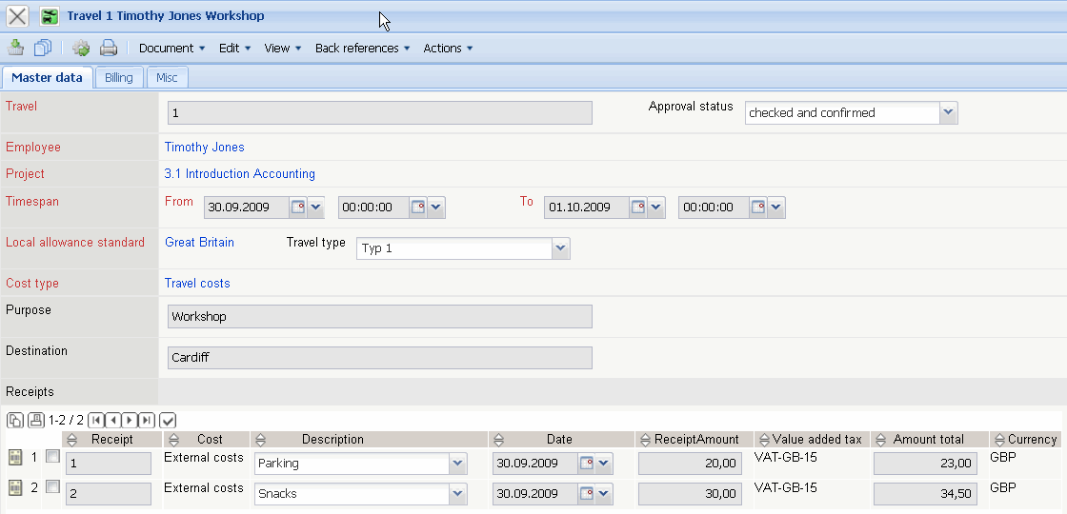This screenshot has height=514, width=1067.
Task: Sort receipts by the Description column
Action: (332, 440)
